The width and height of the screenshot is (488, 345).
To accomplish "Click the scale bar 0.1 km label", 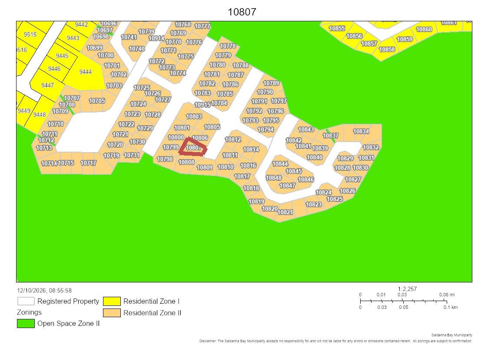I will click(x=451, y=307).
